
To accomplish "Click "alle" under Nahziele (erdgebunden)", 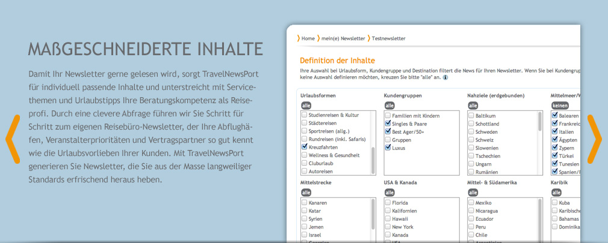I will coord(473,106).
